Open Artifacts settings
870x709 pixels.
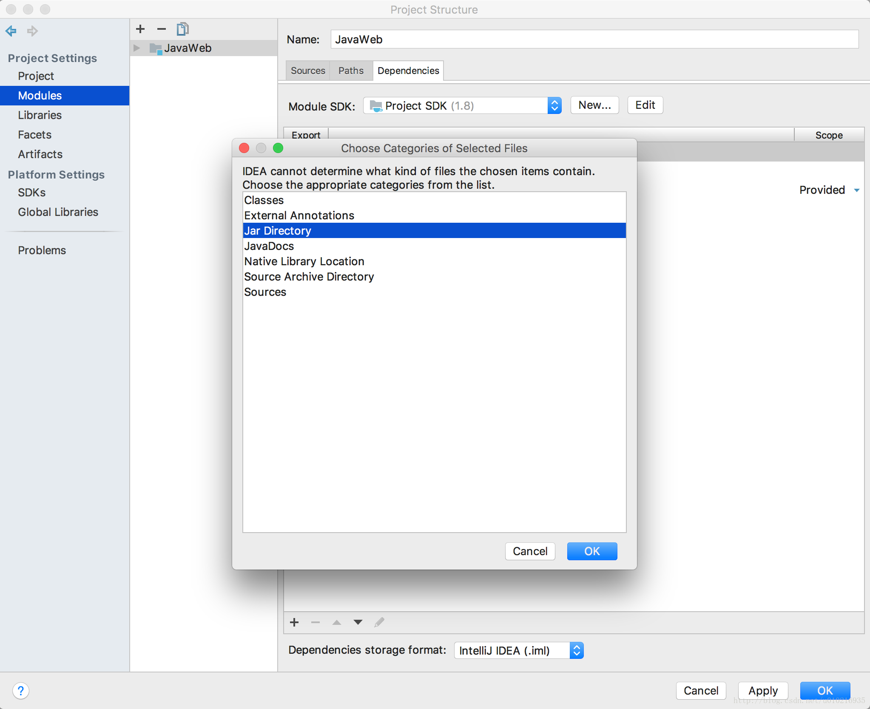[x=40, y=154]
